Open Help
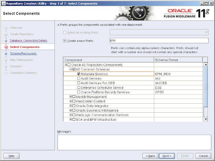 (11, 156)
